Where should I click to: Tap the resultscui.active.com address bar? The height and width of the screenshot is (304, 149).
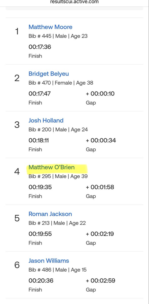click(74, 2)
